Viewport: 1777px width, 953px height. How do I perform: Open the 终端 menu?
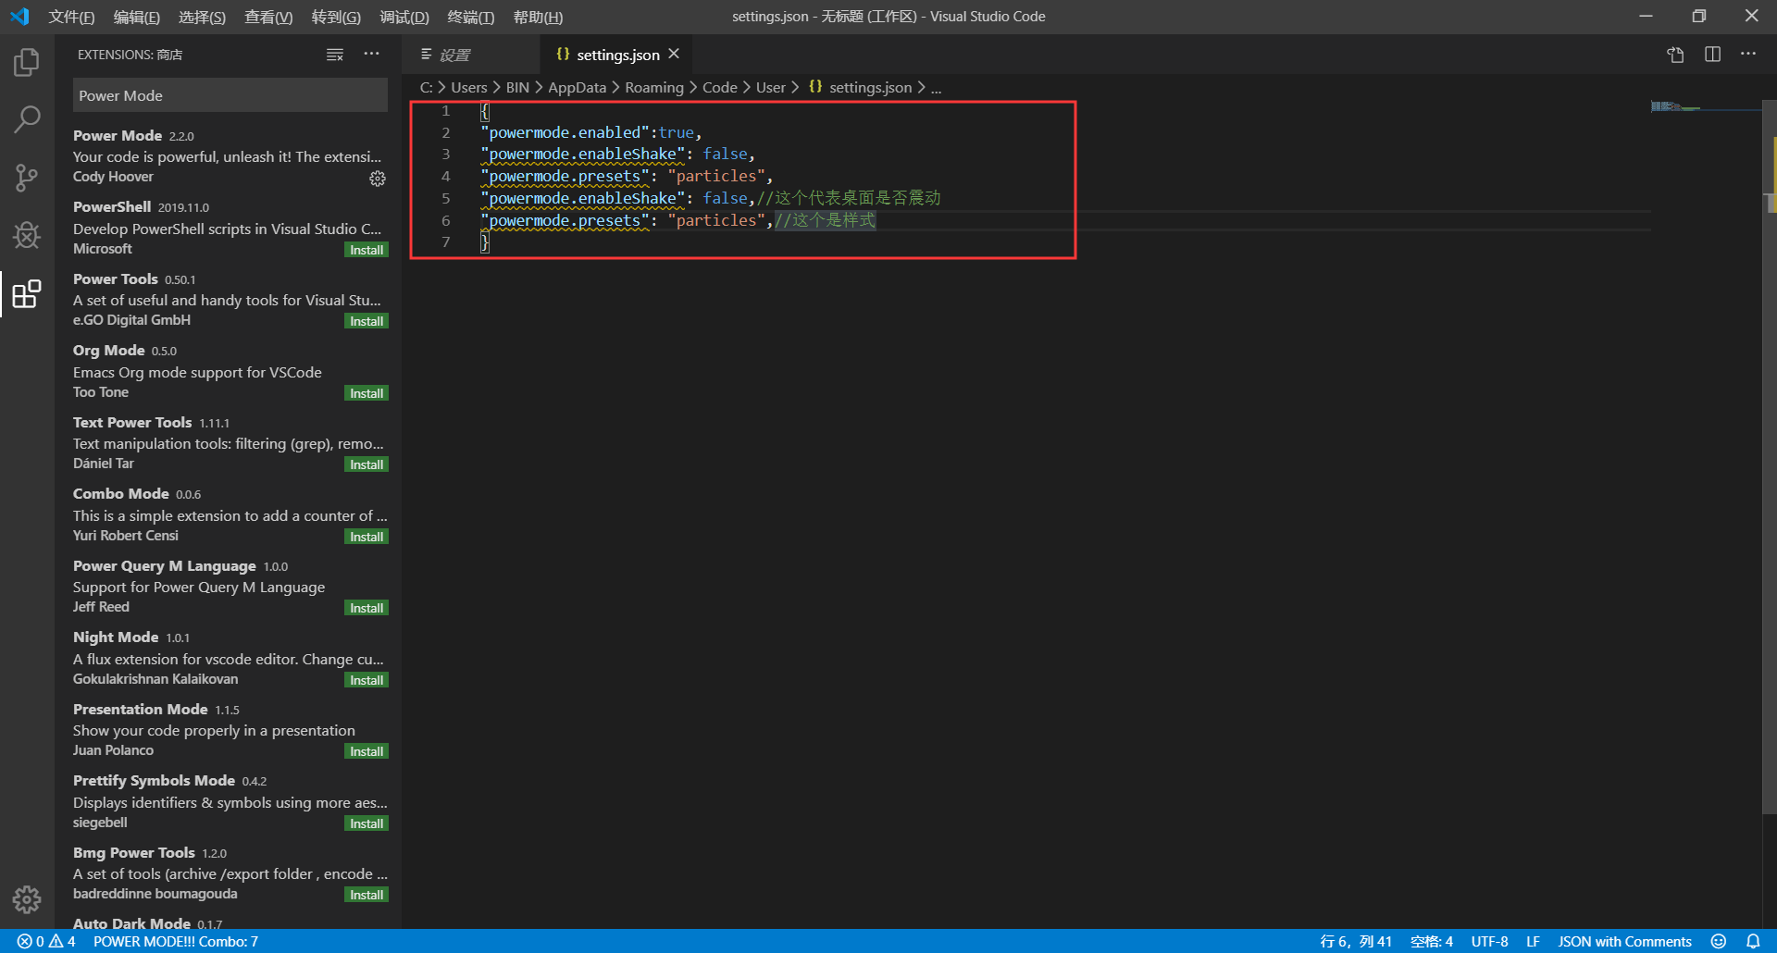470,17
